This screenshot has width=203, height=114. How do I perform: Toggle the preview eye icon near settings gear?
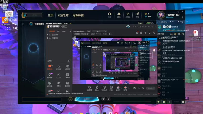(x=139, y=88)
